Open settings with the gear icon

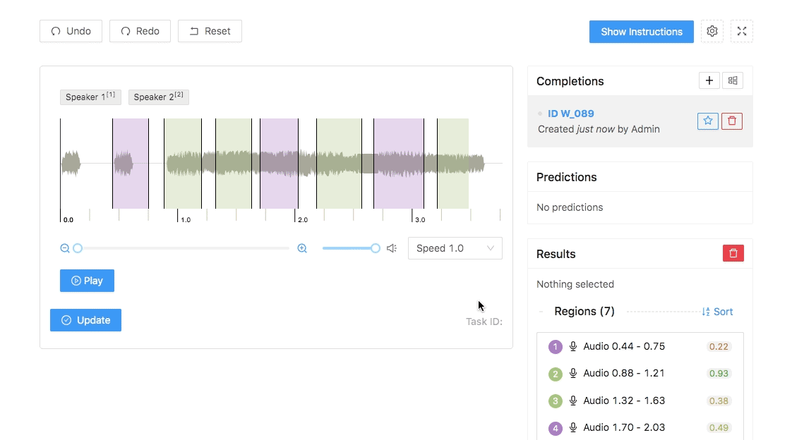click(712, 31)
